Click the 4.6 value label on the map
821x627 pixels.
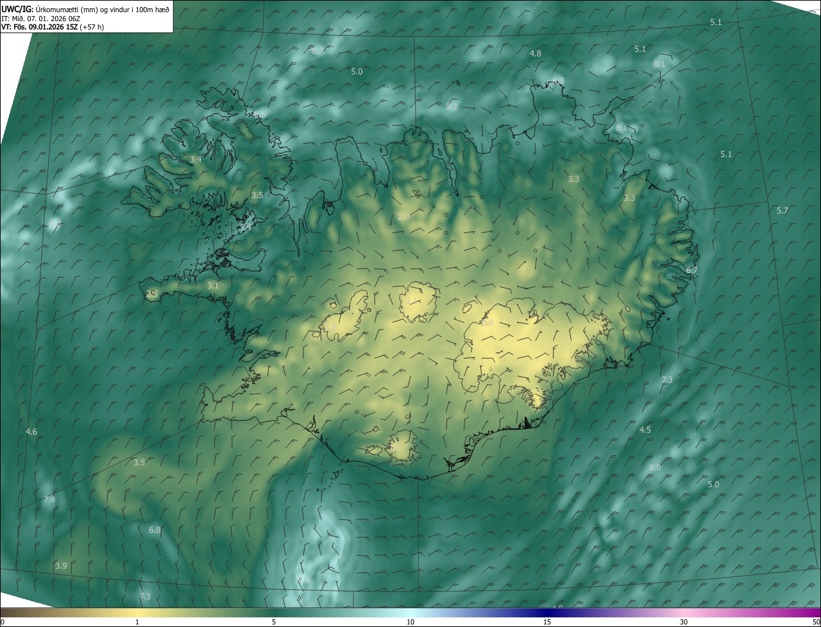pos(31,432)
